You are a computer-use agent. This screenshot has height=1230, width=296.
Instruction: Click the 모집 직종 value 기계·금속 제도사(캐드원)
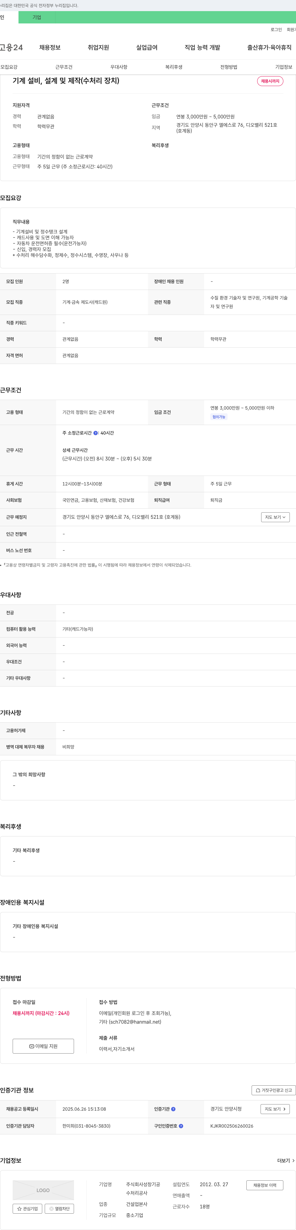(85, 302)
